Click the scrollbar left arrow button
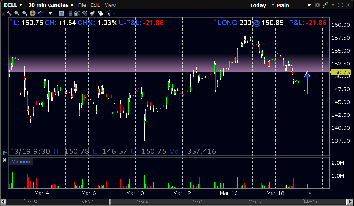Image resolution: width=354 pixels, height=206 pixels. pos(3,202)
